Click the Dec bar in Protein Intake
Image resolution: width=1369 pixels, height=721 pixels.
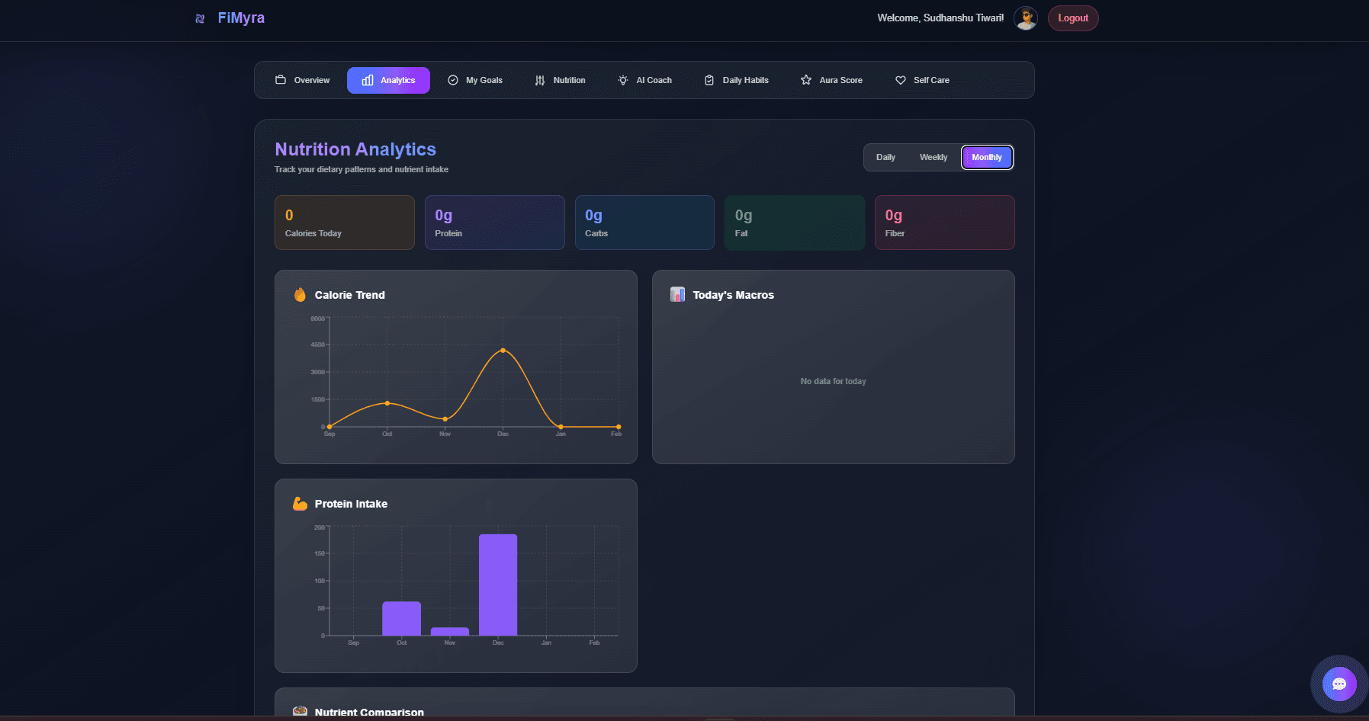point(498,585)
